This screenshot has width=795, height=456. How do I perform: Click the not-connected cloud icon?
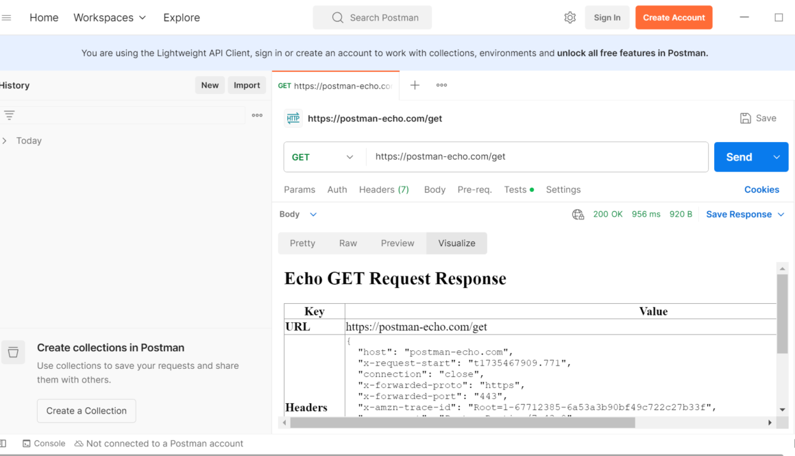tap(79, 444)
